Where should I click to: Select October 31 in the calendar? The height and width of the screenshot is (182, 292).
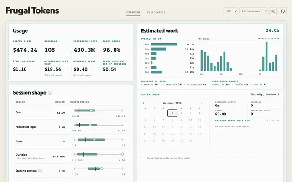(191, 141)
